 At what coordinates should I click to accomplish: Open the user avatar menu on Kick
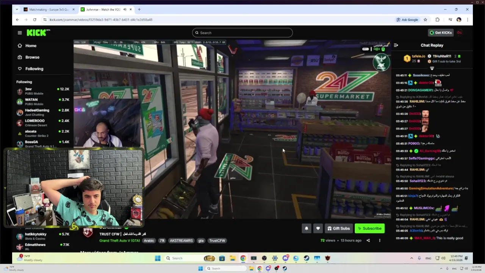tap(459, 33)
